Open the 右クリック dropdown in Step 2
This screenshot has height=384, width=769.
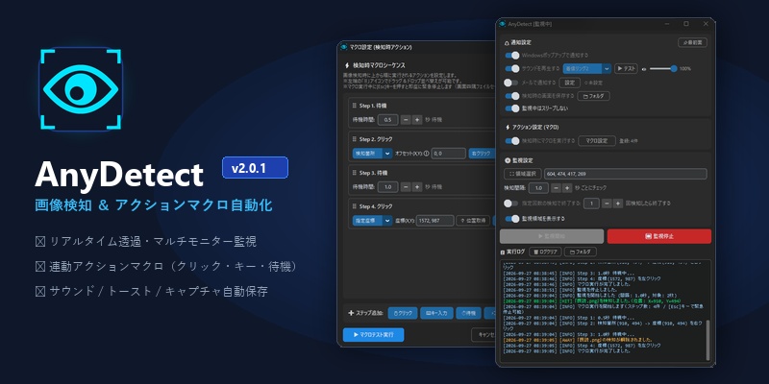pyautogui.click(x=482, y=154)
